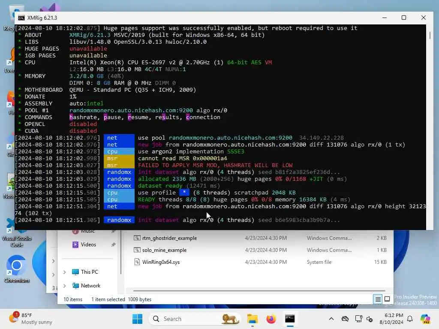Select WinRing0x64.sys file

(x=161, y=262)
